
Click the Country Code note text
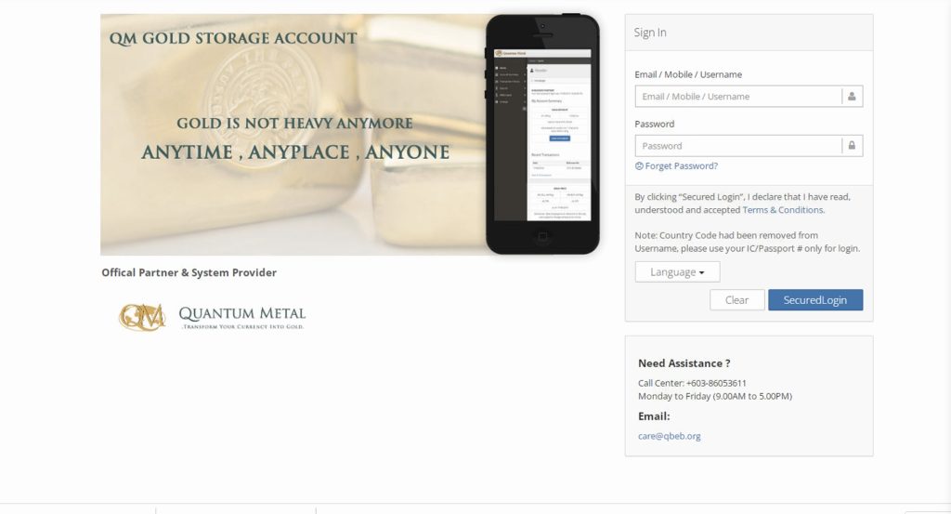[x=748, y=242]
